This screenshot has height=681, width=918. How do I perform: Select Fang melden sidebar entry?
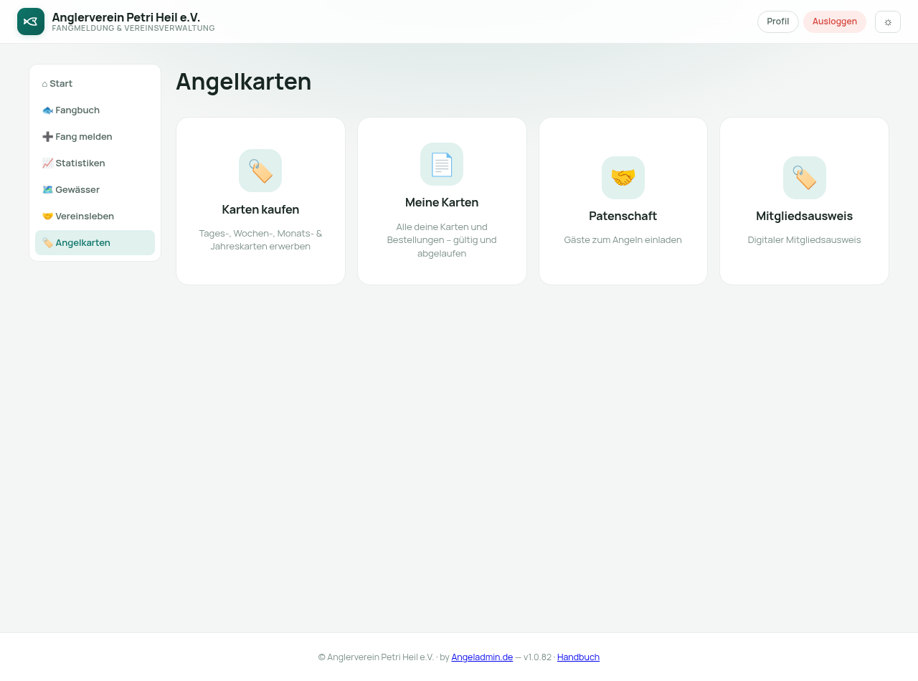tap(95, 136)
